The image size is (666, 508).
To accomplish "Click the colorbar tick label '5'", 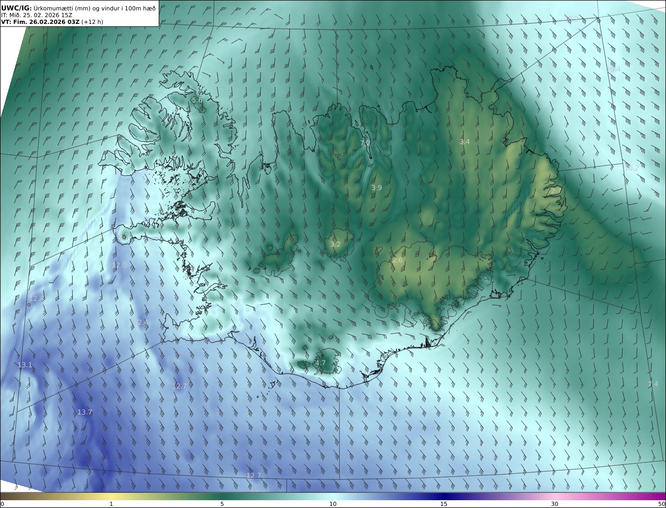I will [x=222, y=504].
